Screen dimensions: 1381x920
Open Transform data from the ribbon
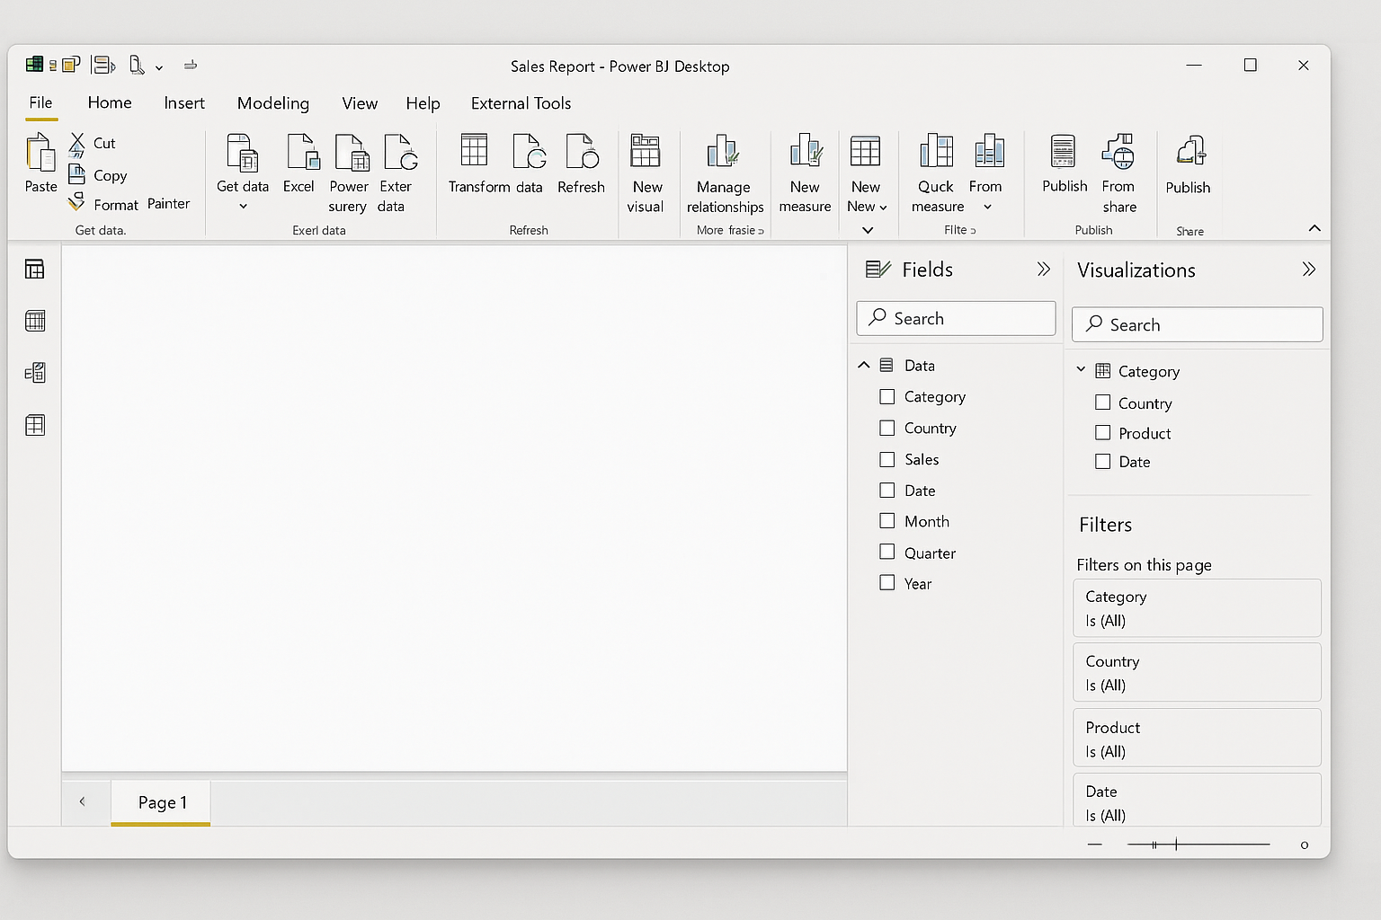474,152
